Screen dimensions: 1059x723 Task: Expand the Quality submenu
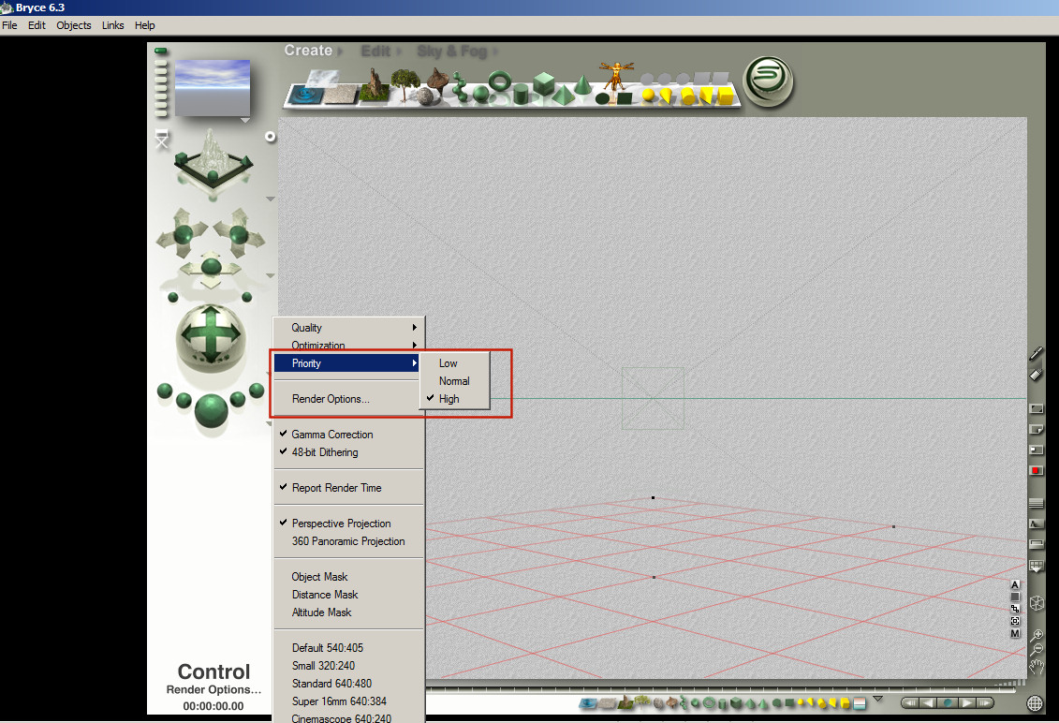pyautogui.click(x=348, y=328)
